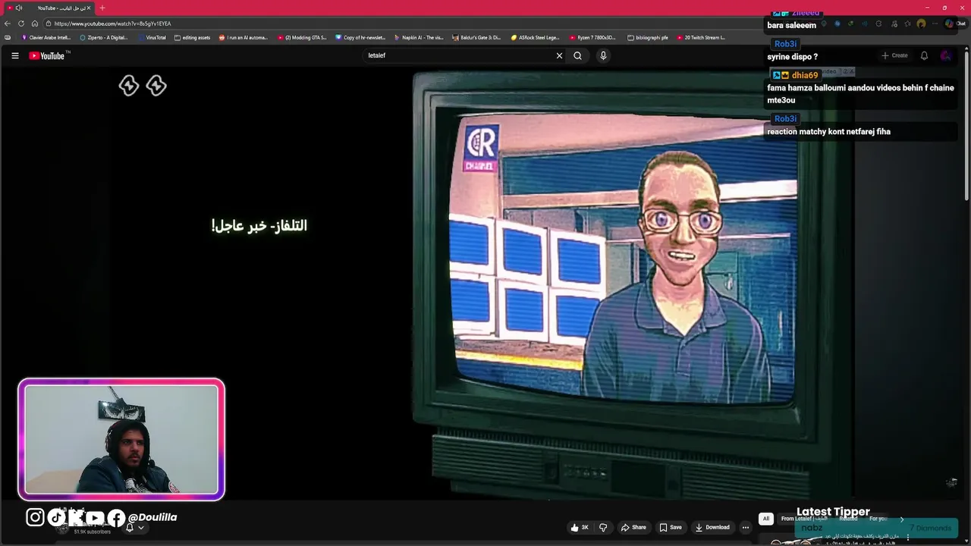971x546 pixels.
Task: Open 'I run an AI automa...' bookmark
Action: point(243,37)
